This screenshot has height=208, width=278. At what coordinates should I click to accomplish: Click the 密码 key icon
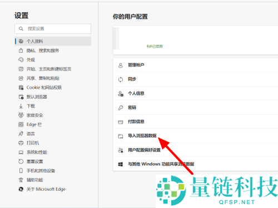[121, 108]
